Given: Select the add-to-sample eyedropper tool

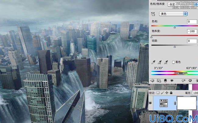Looking at the screenshot, I should point(160,62).
